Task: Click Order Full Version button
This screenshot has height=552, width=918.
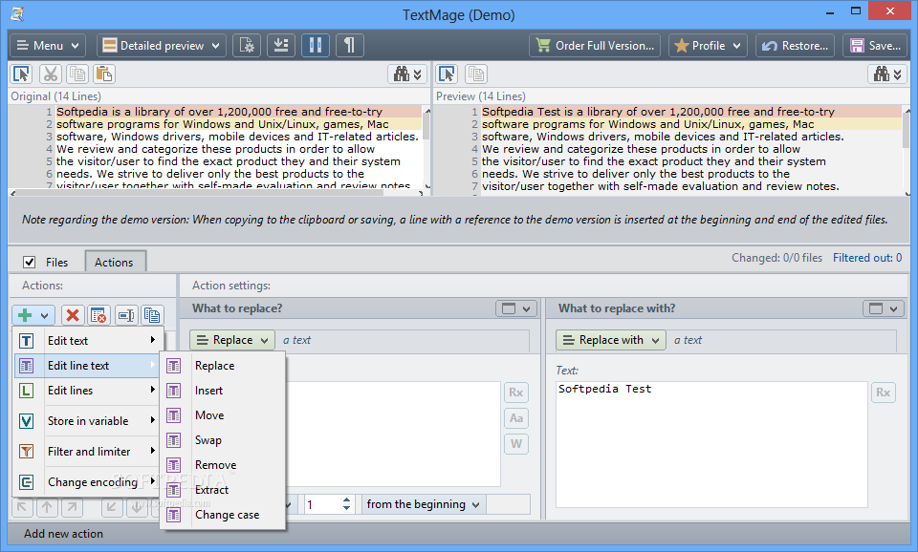Action: point(595,46)
